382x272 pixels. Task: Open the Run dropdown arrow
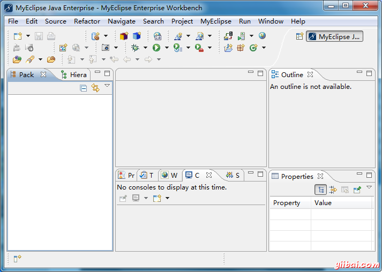[x=167, y=48]
